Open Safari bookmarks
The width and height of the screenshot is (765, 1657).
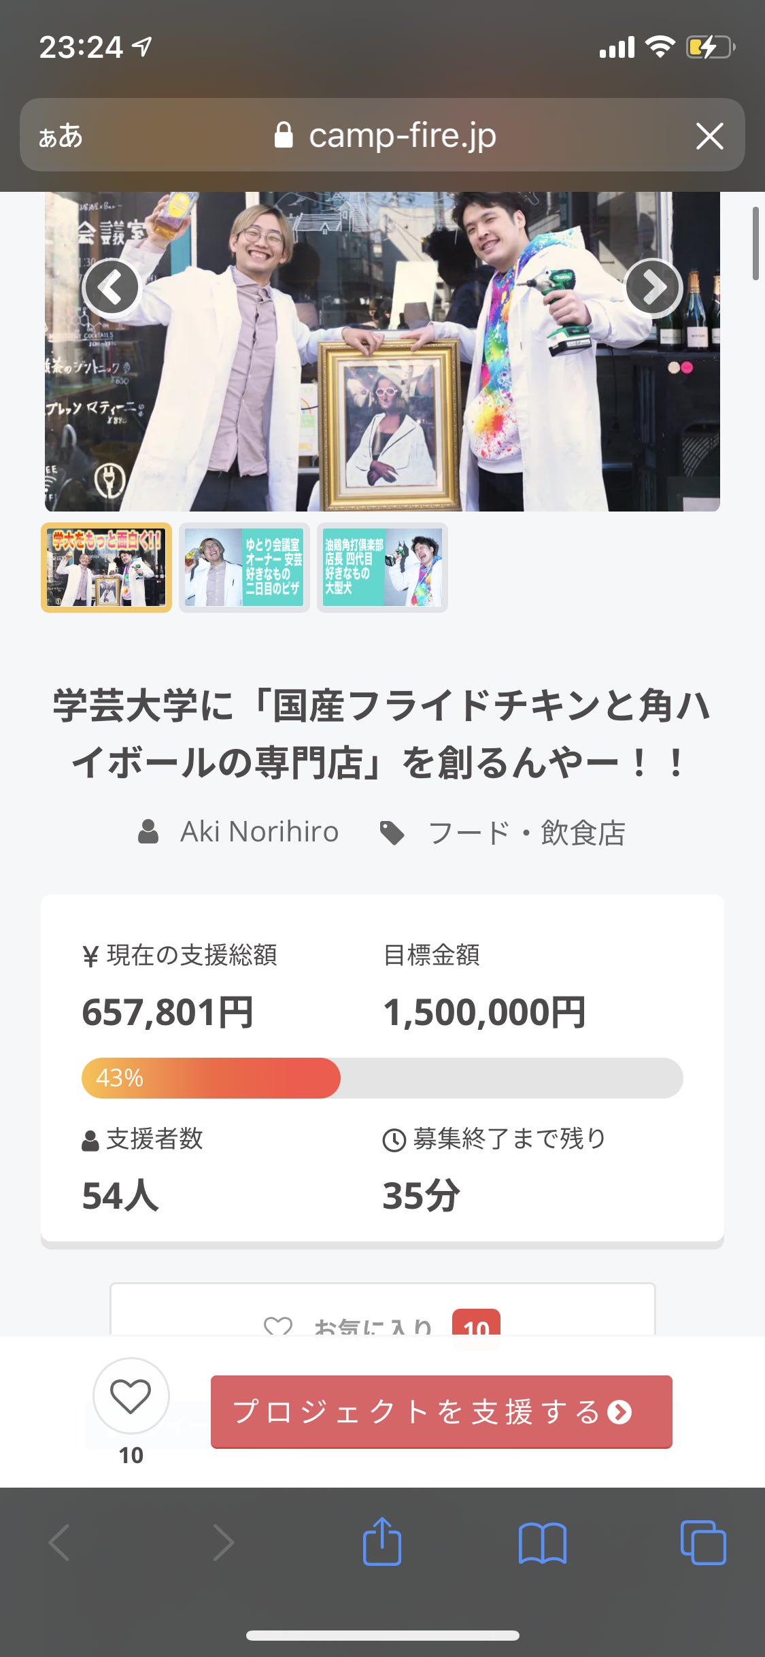click(x=542, y=1541)
